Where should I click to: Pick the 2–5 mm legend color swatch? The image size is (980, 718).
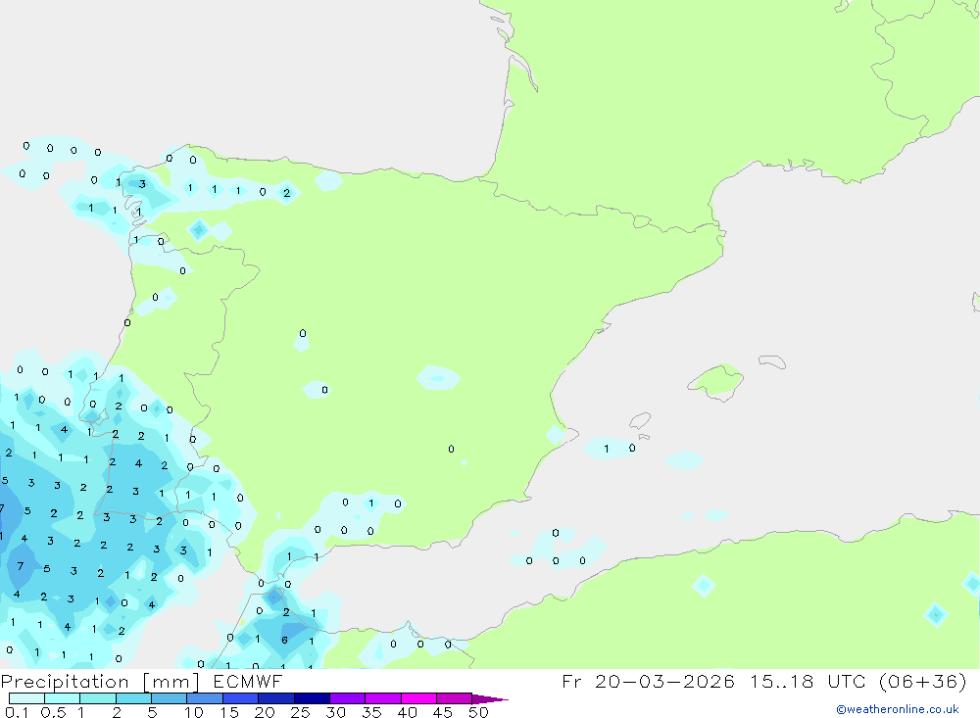click(133, 698)
